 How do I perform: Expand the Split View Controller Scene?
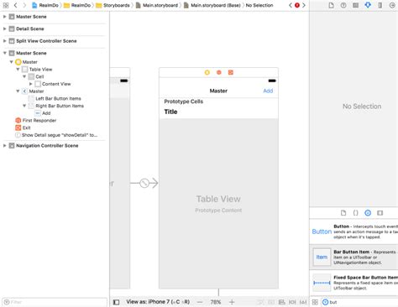point(4,41)
